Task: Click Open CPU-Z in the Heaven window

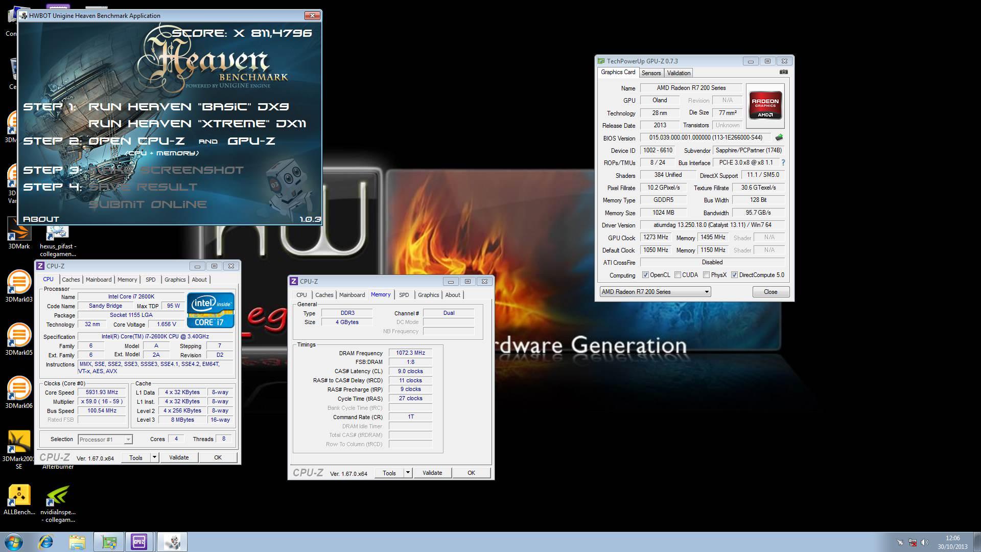Action: pos(136,141)
